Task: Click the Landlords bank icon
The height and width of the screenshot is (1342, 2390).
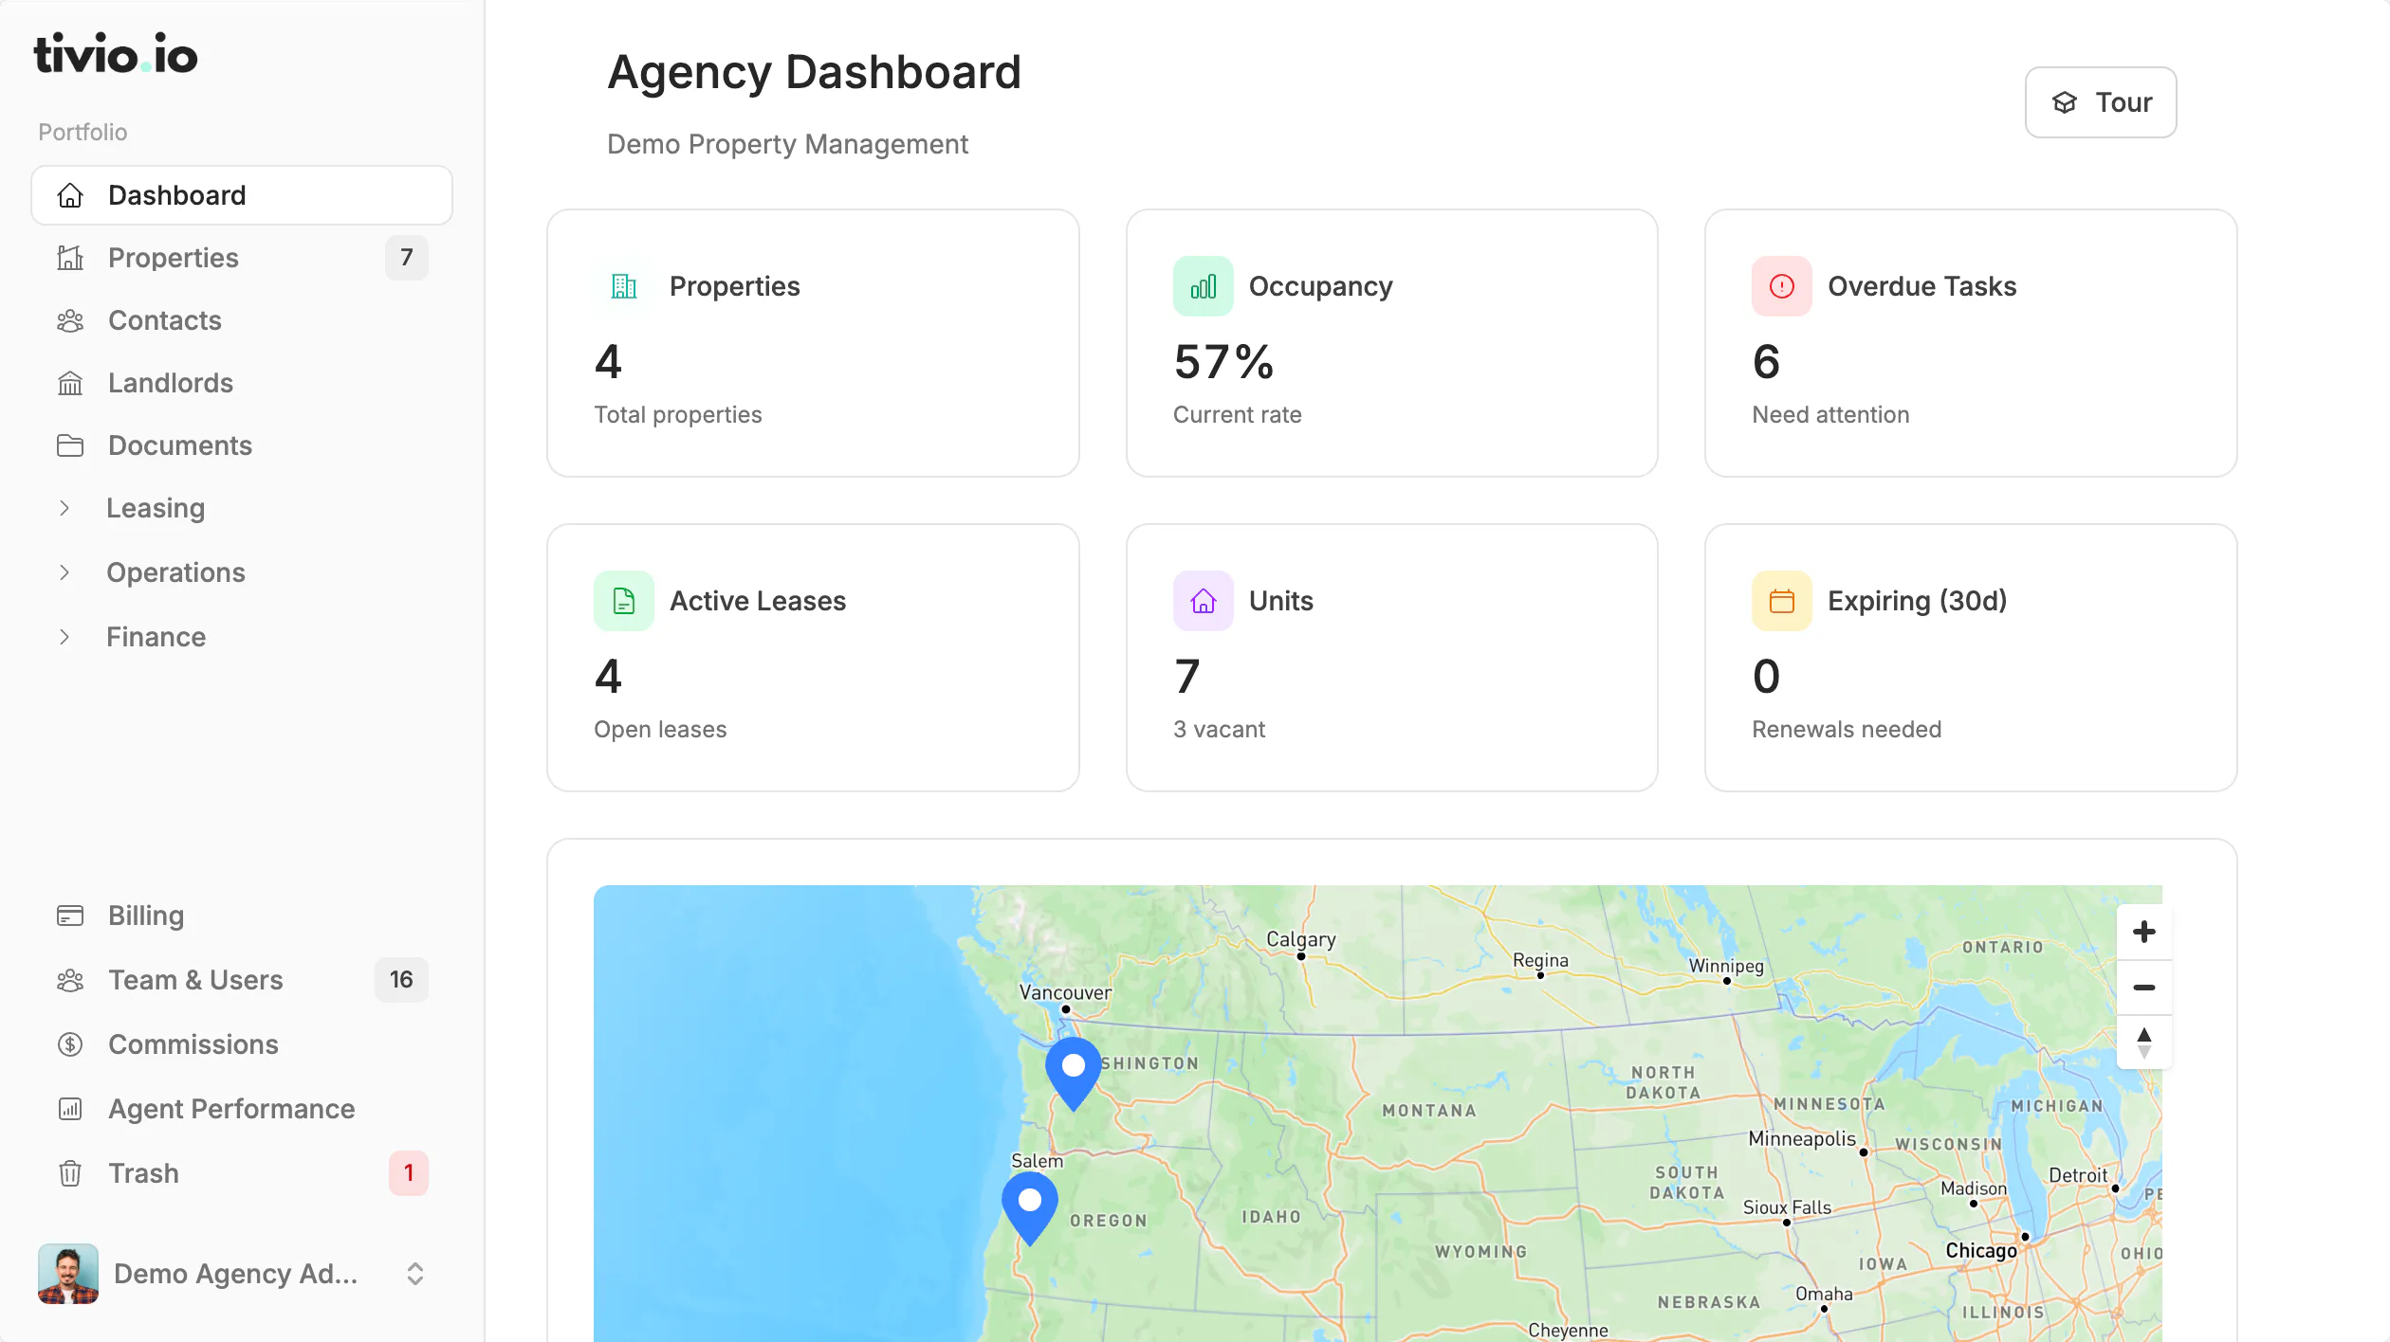Action: [70, 383]
